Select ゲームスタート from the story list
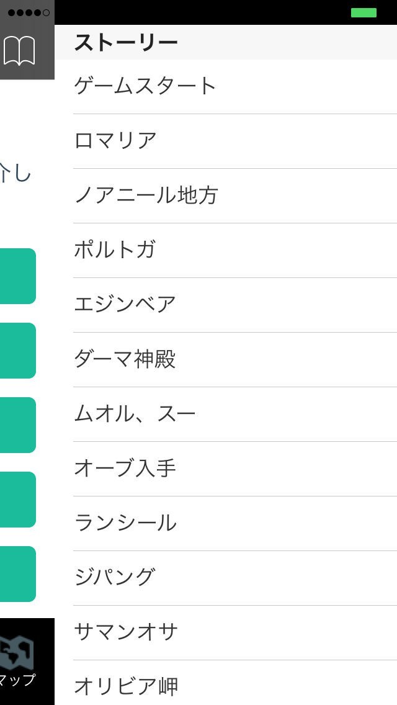The height and width of the screenshot is (705, 397). point(145,86)
